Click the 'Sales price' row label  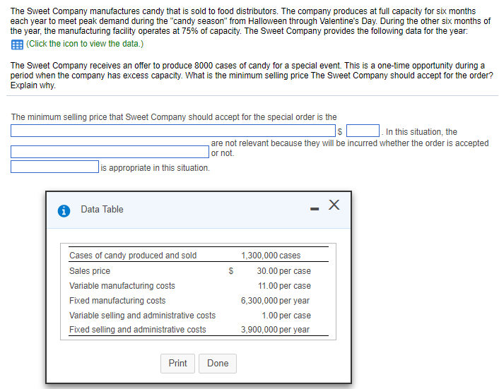point(90,271)
